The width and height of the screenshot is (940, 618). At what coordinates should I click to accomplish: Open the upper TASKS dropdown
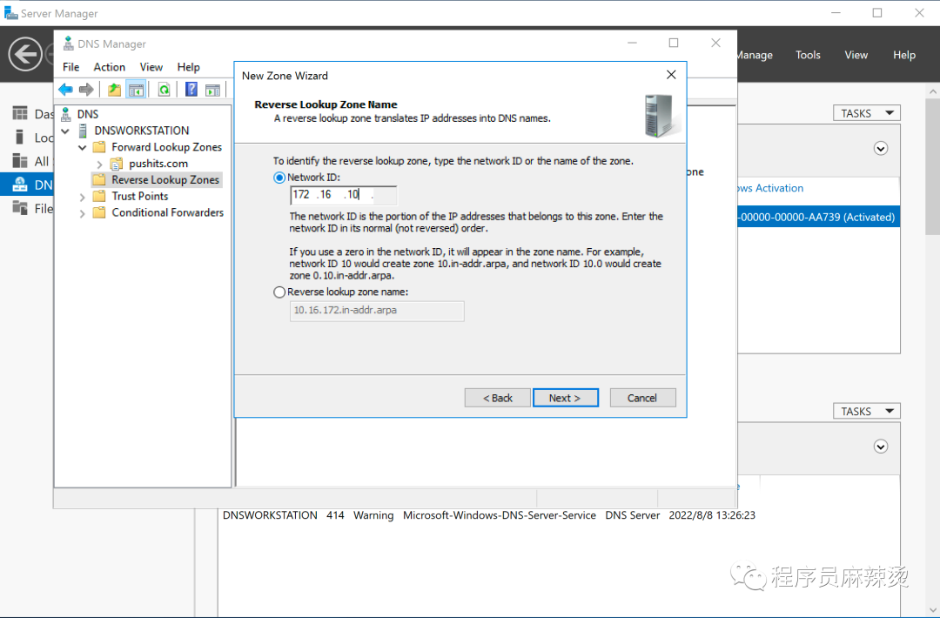click(866, 113)
